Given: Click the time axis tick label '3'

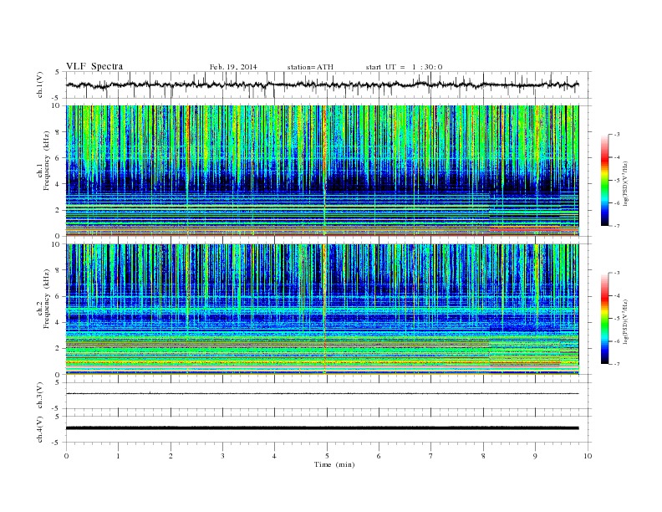Looking at the screenshot, I should (222, 456).
